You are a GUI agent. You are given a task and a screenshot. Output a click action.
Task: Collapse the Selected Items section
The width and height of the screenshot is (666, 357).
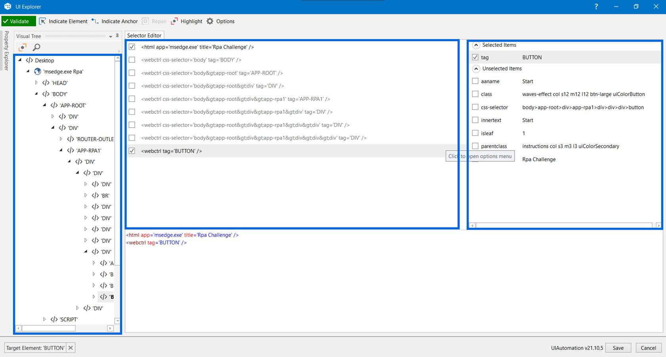click(477, 45)
